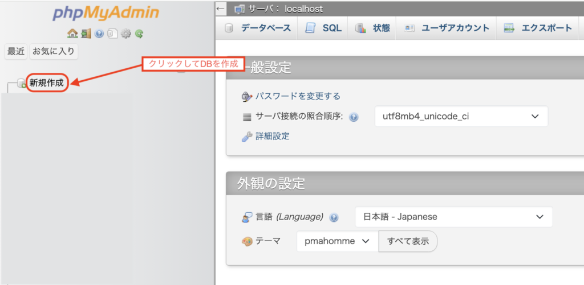The width and height of the screenshot is (584, 285).
Task: Reload navigation panel with green refresh icon
Action: pos(139,34)
